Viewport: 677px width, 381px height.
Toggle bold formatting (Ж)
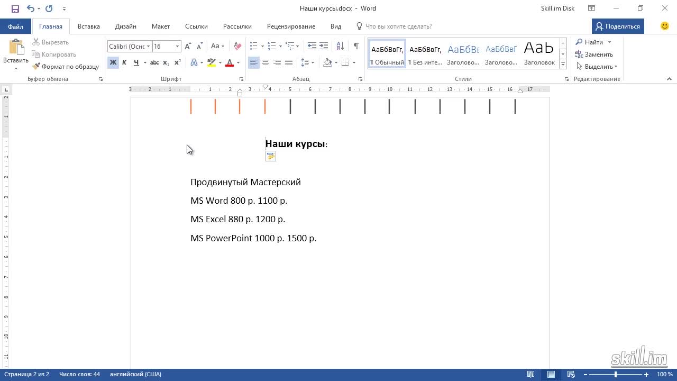pyautogui.click(x=113, y=62)
